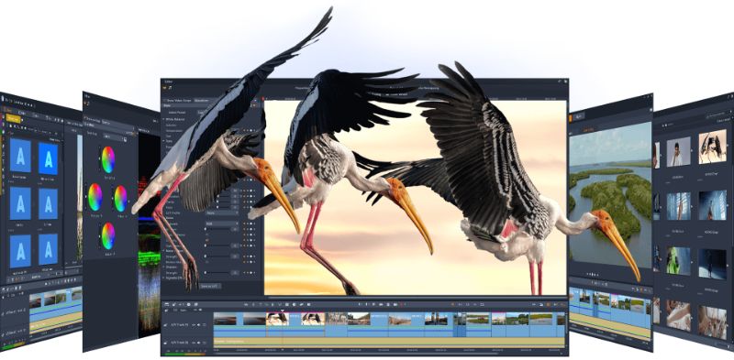Image resolution: width=734 pixels, height=360 pixels.
Task: Click the music note icon in Editor header
Action: 171,86
